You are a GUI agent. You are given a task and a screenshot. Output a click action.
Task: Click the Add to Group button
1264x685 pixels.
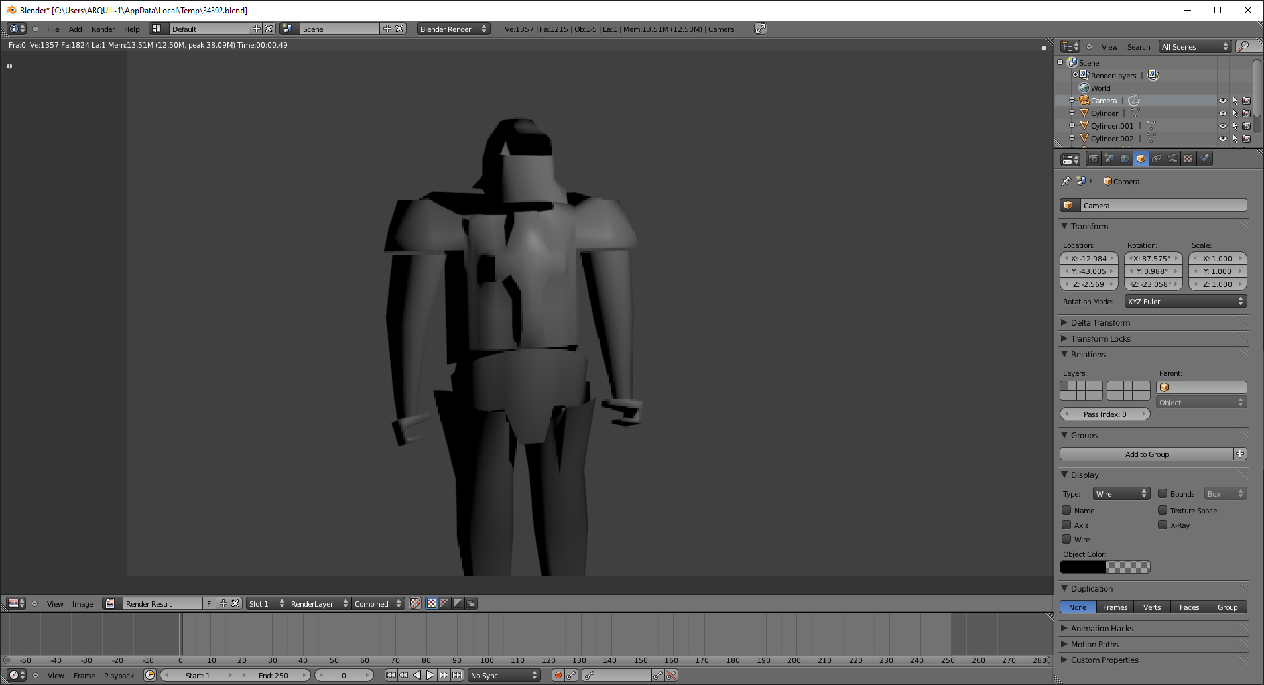pyautogui.click(x=1146, y=454)
